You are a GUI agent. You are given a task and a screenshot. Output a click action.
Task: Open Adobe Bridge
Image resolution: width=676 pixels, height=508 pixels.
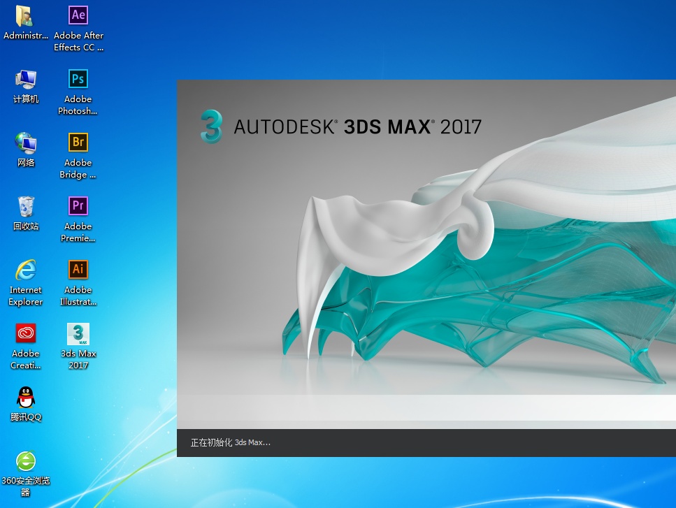78,143
